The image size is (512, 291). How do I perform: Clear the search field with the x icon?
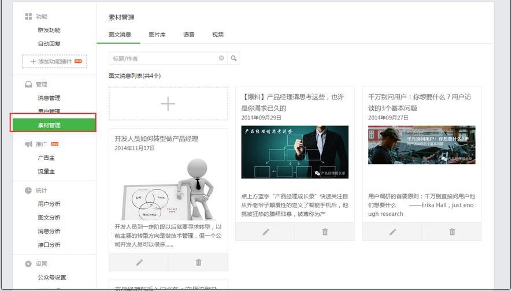(221, 58)
